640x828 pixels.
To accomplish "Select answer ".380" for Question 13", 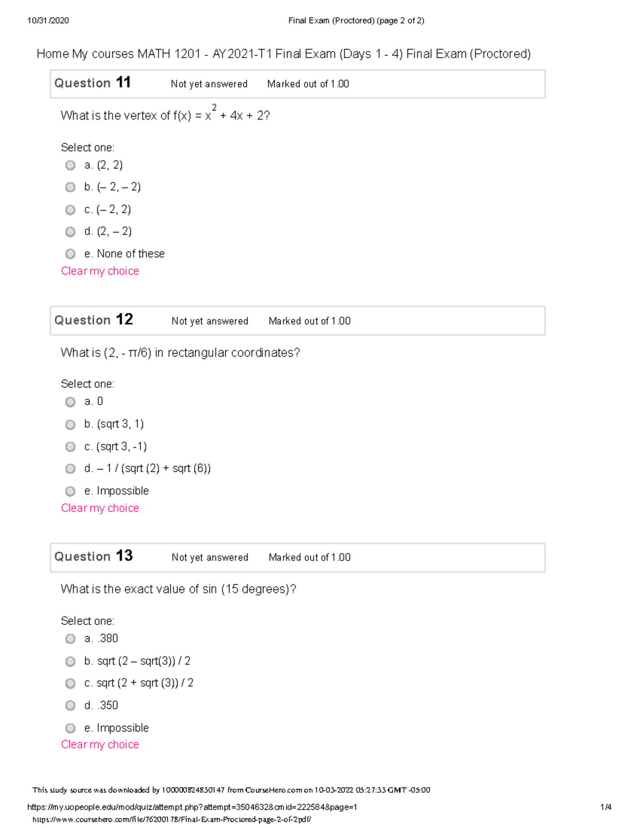I will (x=70, y=638).
